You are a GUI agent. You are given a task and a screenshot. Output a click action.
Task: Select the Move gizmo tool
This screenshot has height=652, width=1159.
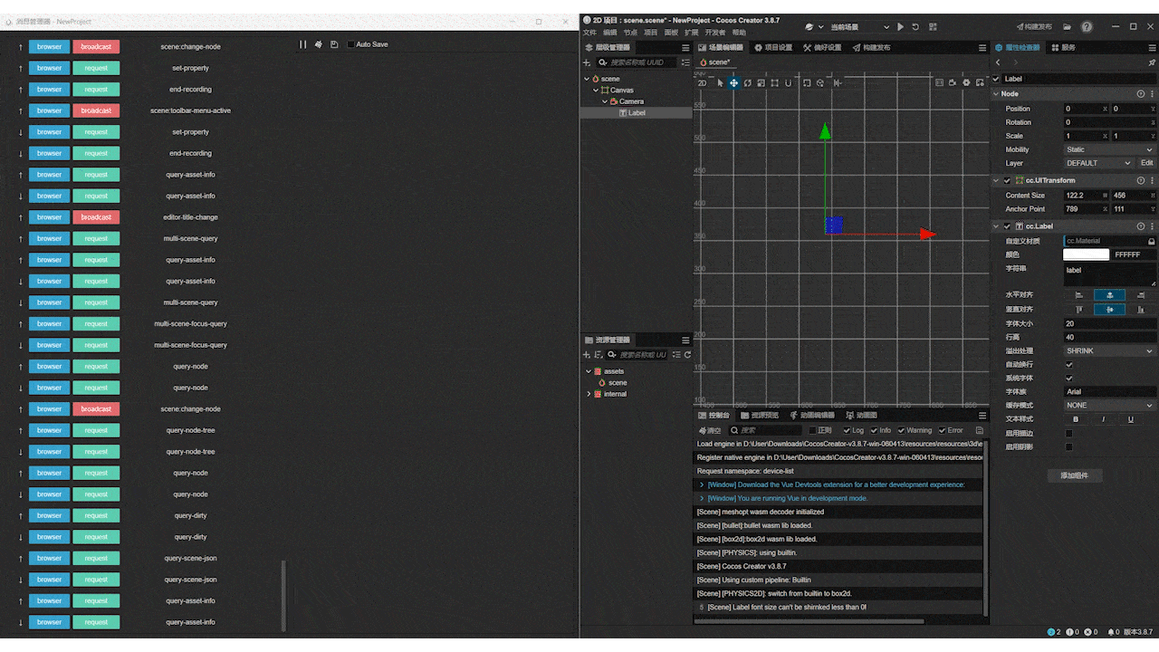coord(733,83)
